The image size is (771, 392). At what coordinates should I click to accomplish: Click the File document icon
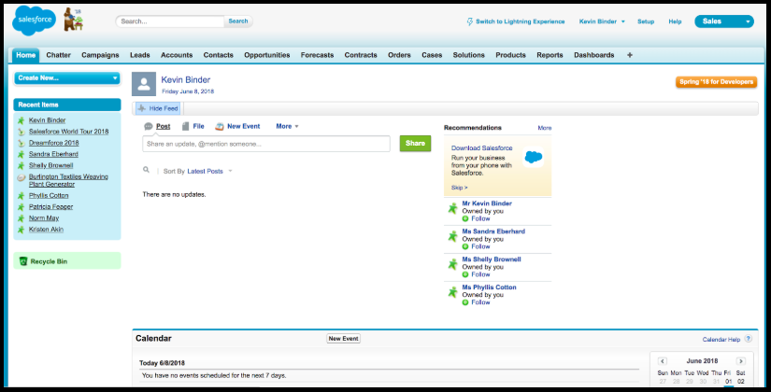pyautogui.click(x=185, y=126)
